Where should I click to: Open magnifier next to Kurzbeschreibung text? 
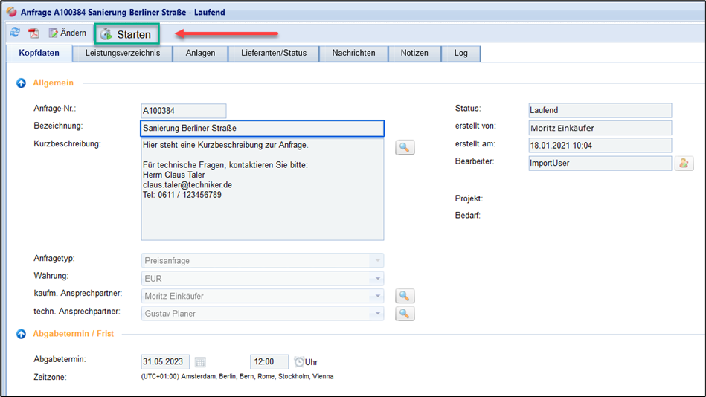pyautogui.click(x=404, y=147)
